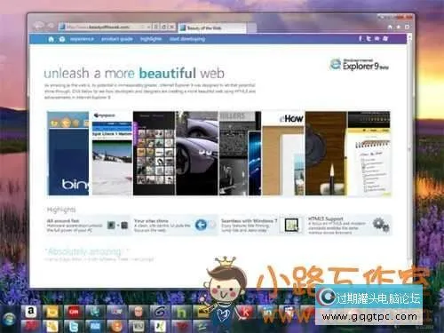The image size is (444, 333).
Task: Launch LinkedIn pinned site on taskbar
Action: (267, 312)
